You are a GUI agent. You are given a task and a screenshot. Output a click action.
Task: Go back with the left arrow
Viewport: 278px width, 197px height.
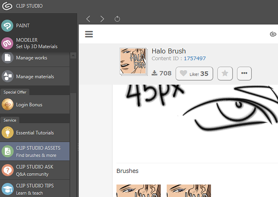(x=88, y=19)
